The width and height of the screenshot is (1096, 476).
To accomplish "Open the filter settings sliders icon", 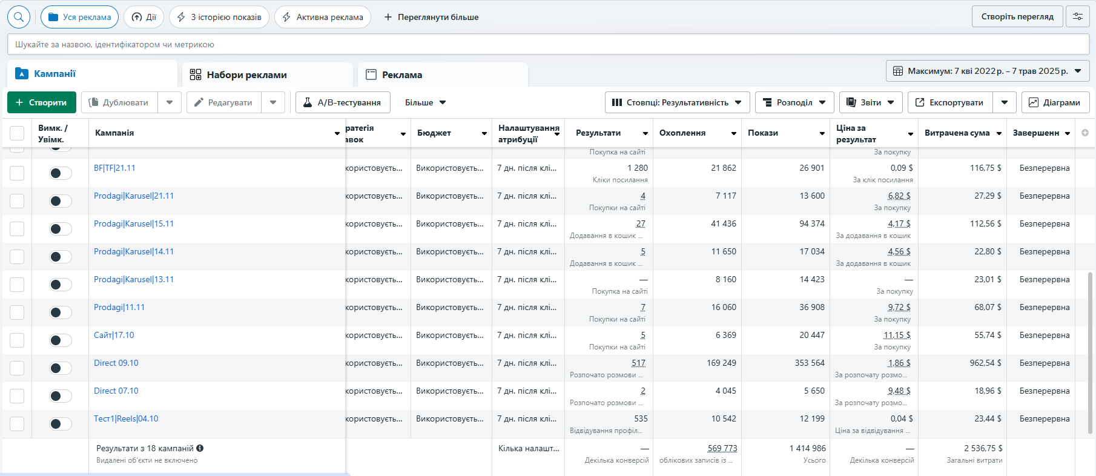I will tap(1078, 17).
